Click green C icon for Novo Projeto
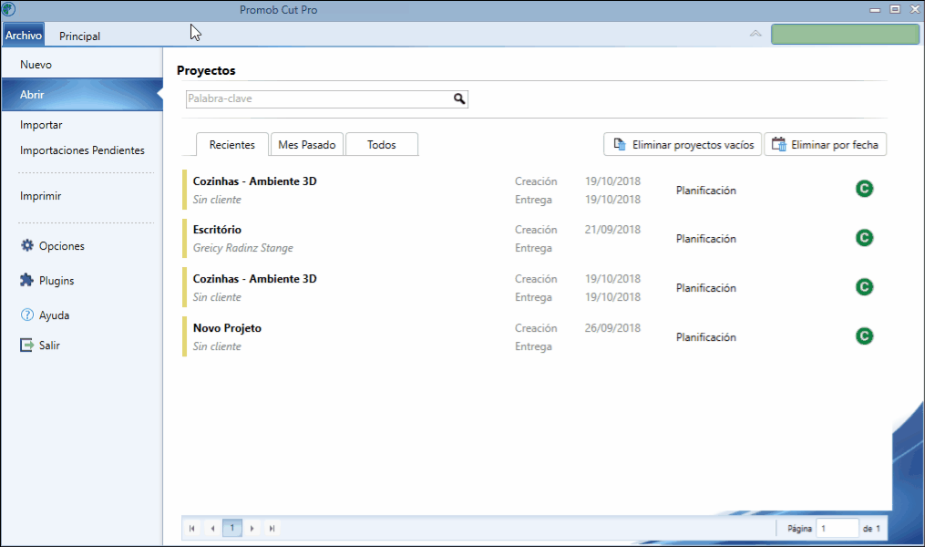925x547 pixels. (864, 336)
